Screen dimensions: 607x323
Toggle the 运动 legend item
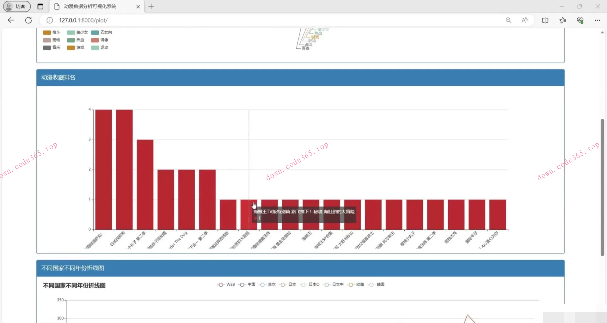point(100,47)
